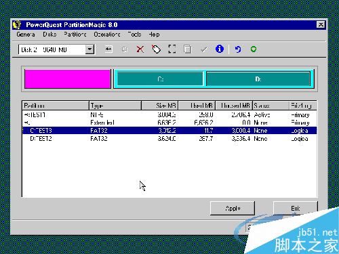
Task: Click the resize/move partition arrow icon
Action: tap(108, 49)
